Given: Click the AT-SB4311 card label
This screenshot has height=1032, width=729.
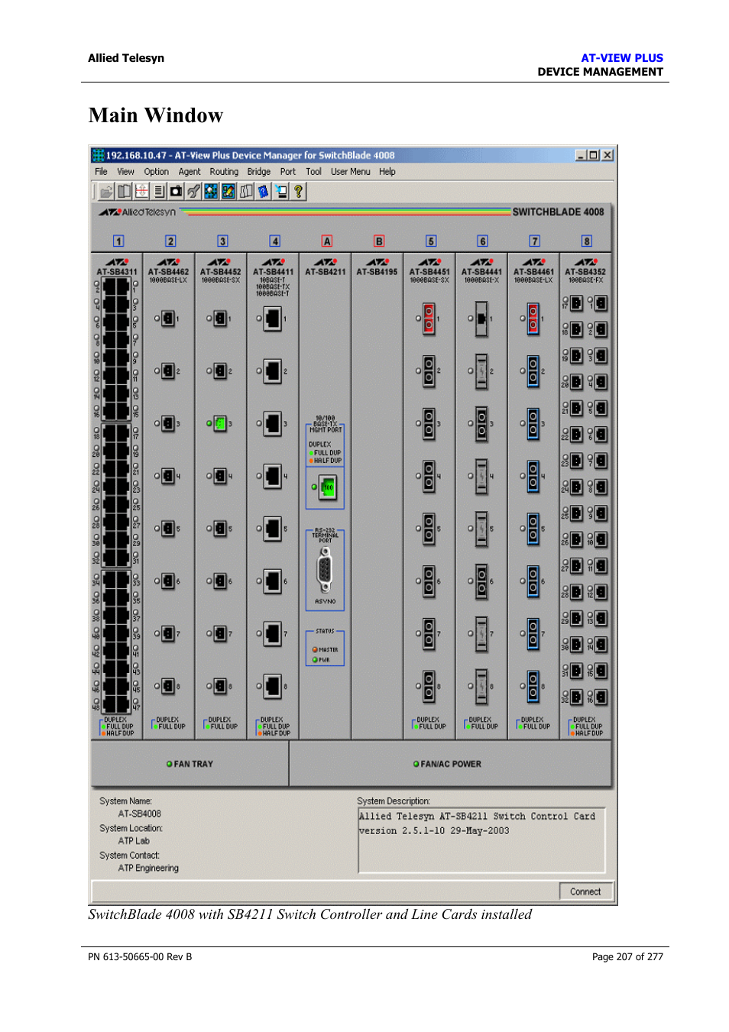Looking at the screenshot, I should (117, 271).
